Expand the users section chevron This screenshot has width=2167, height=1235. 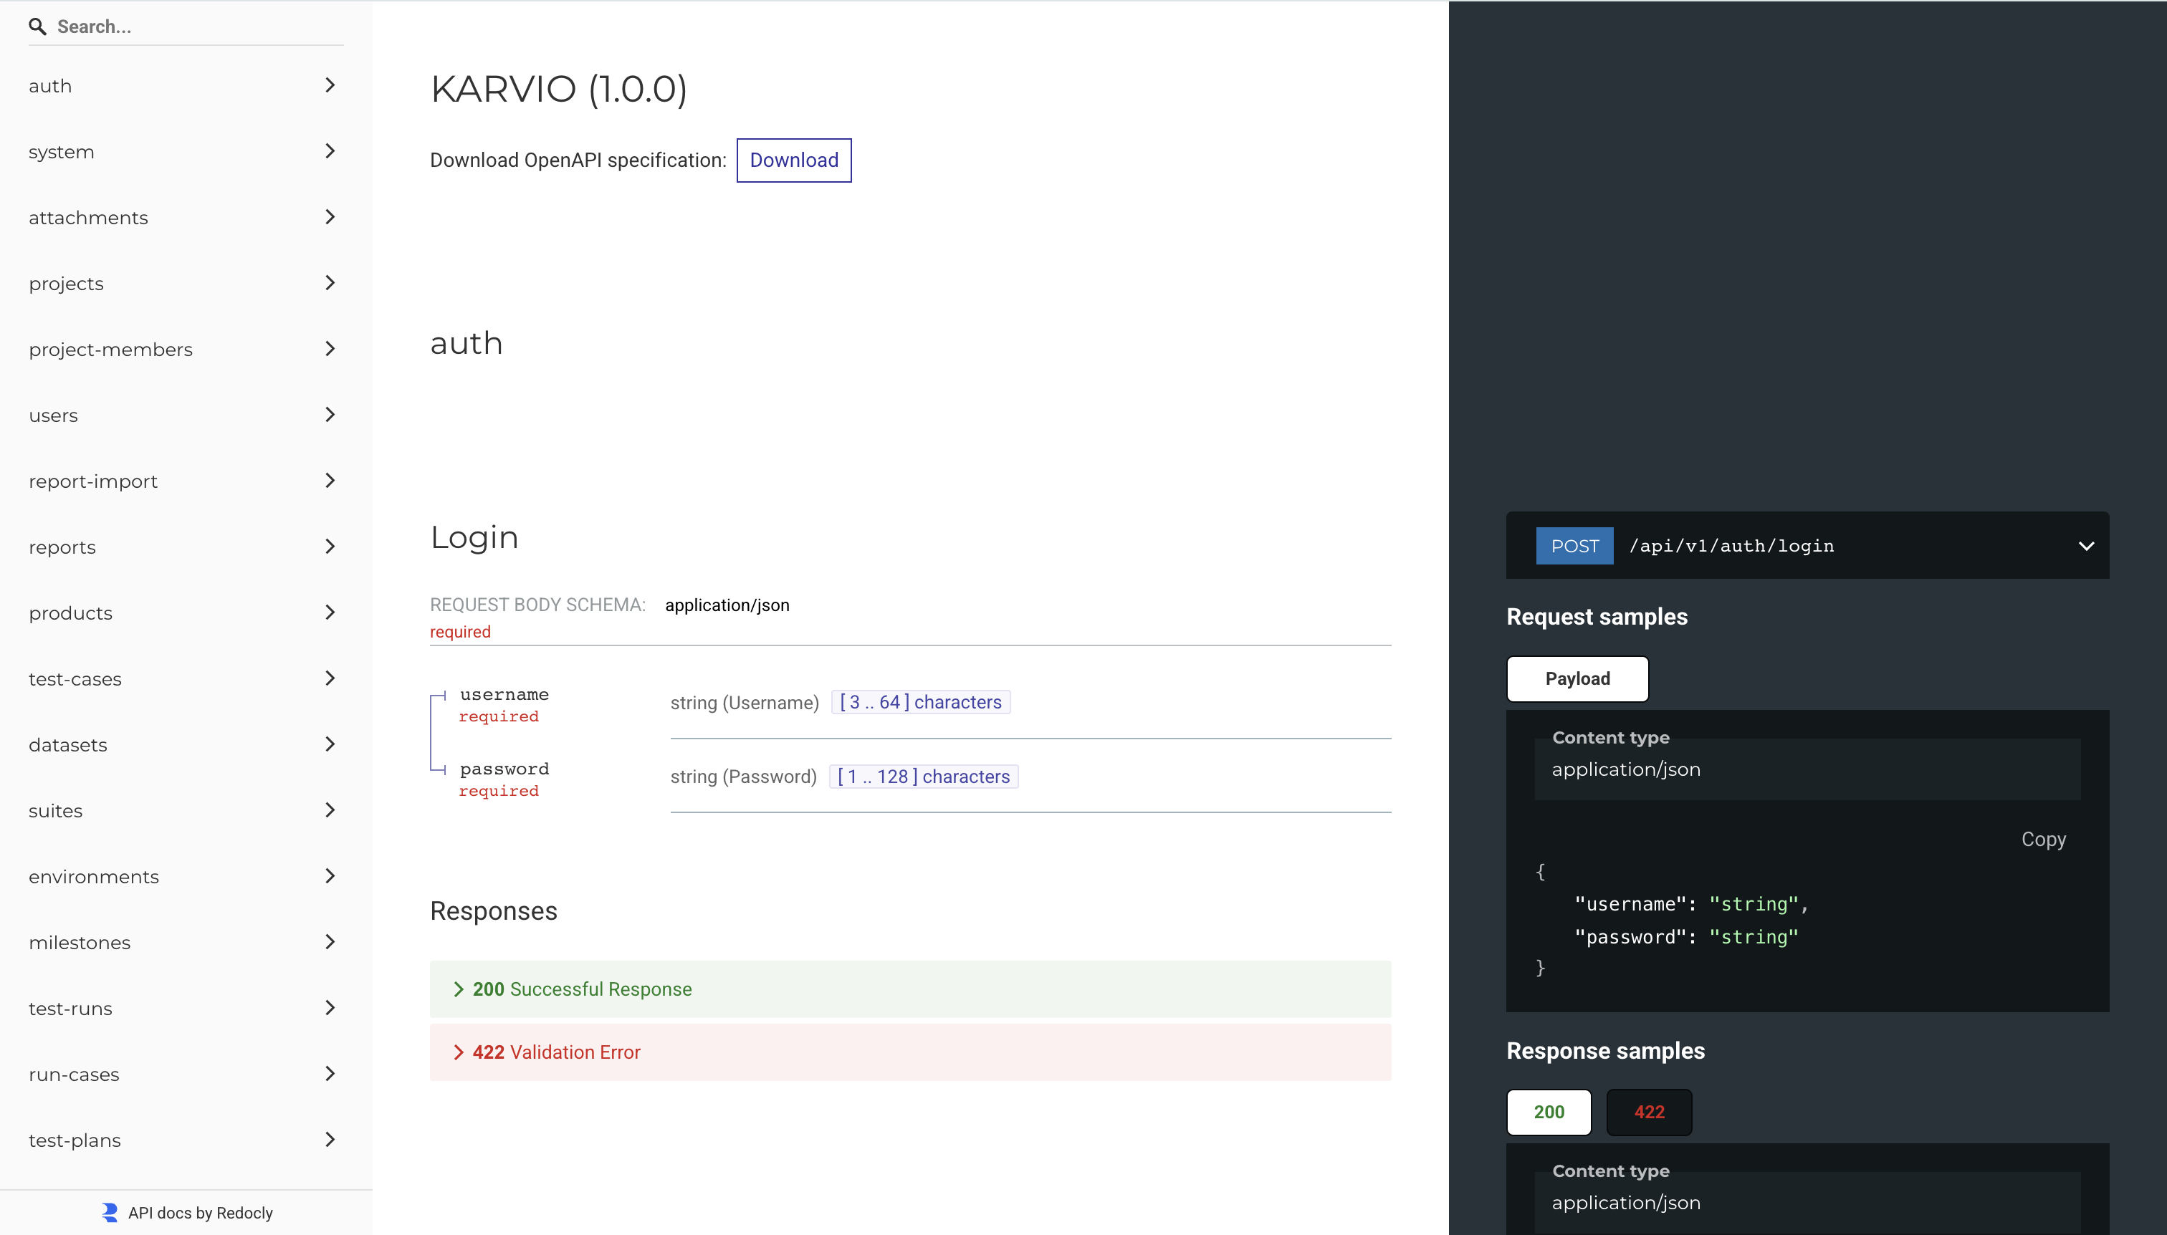pyautogui.click(x=330, y=415)
